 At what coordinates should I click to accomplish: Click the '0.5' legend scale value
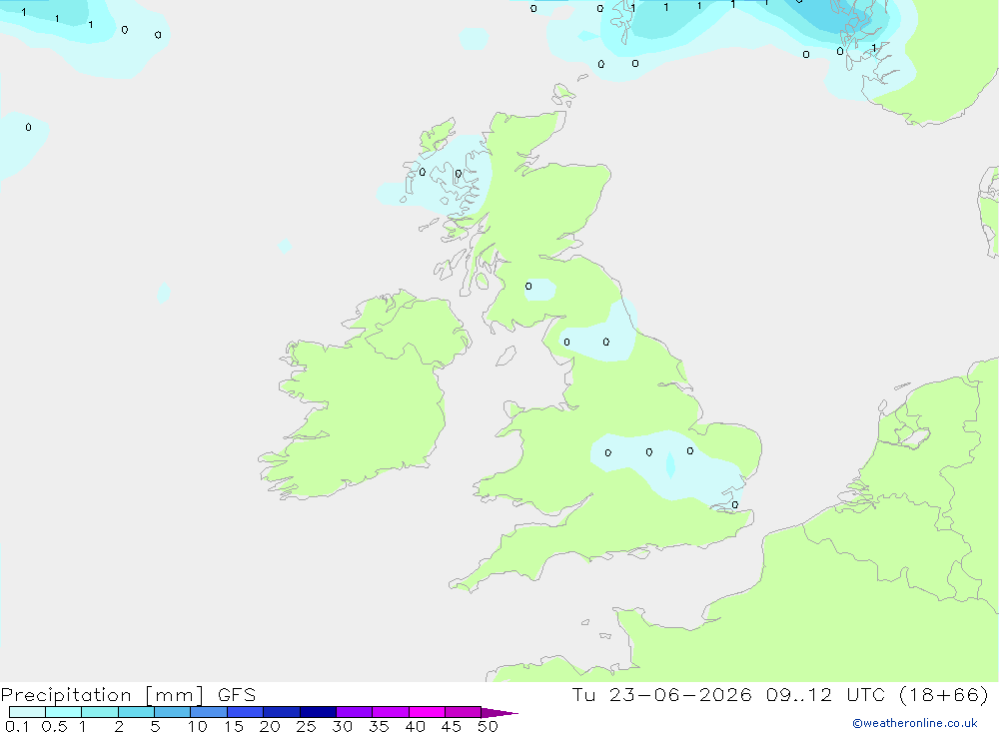click(54, 726)
